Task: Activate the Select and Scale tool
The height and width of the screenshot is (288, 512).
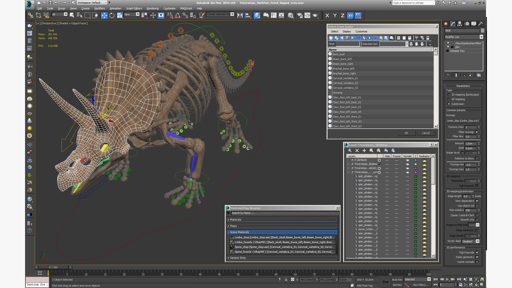Action: [x=120, y=15]
